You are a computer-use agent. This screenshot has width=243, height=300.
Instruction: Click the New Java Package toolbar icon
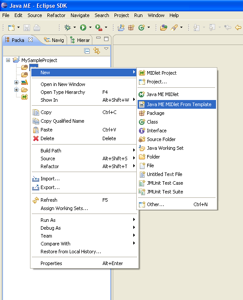coord(131,28)
